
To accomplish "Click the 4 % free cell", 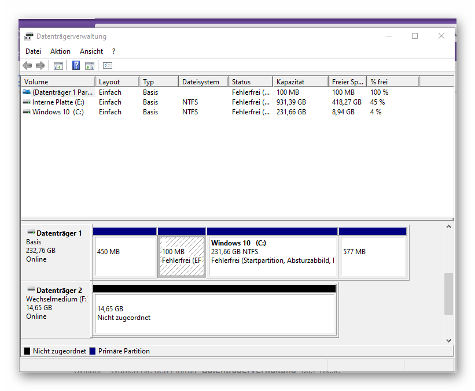I will (375, 112).
